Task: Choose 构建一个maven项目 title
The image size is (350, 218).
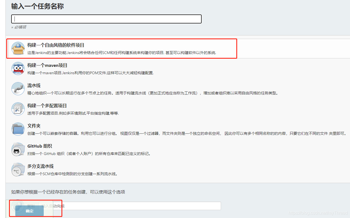Action: click(47, 65)
